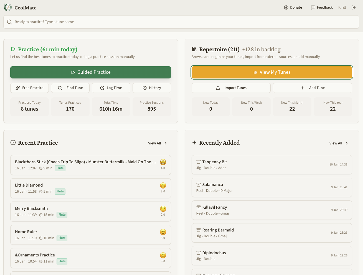The image size is (363, 275).
Task: Click the clock icon by Recent Practice
Action: coord(13,143)
